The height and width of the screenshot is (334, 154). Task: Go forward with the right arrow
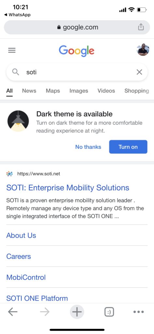click(45, 312)
